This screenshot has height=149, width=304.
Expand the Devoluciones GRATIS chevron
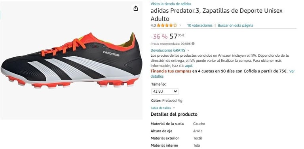188,50
